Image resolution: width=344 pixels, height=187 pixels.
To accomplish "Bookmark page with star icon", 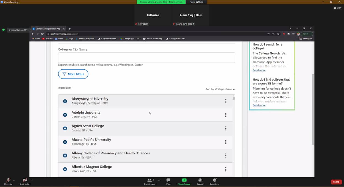I will [278, 34].
